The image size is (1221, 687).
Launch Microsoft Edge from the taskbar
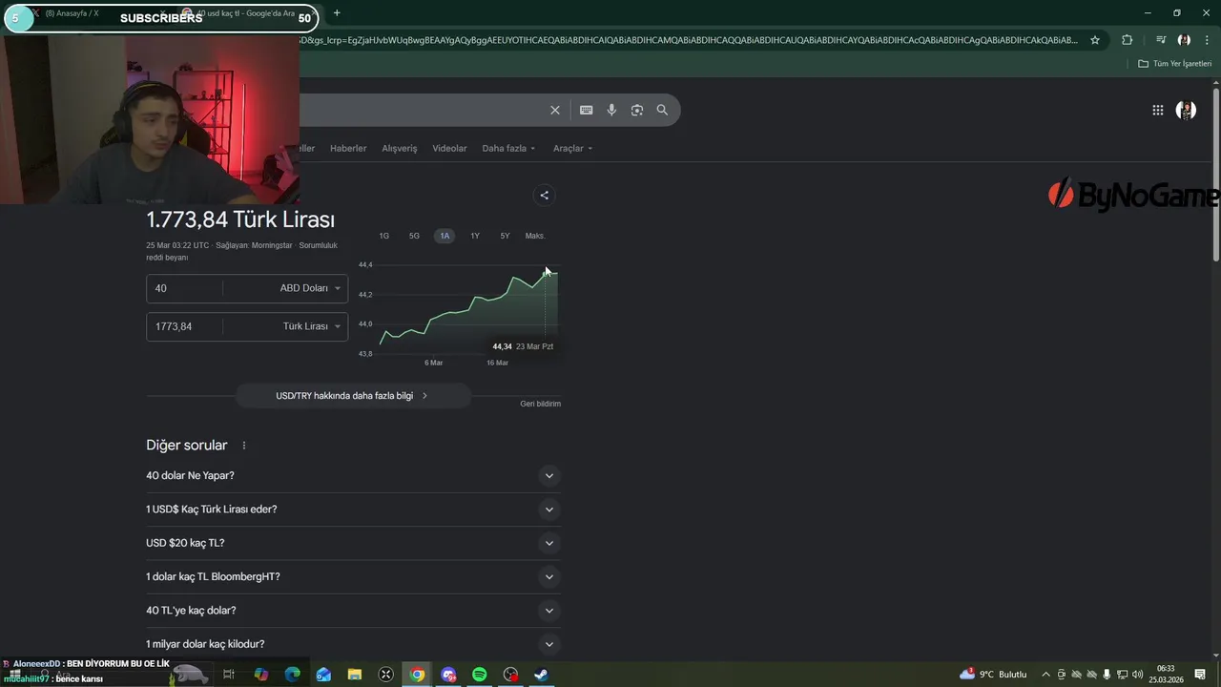click(x=293, y=675)
